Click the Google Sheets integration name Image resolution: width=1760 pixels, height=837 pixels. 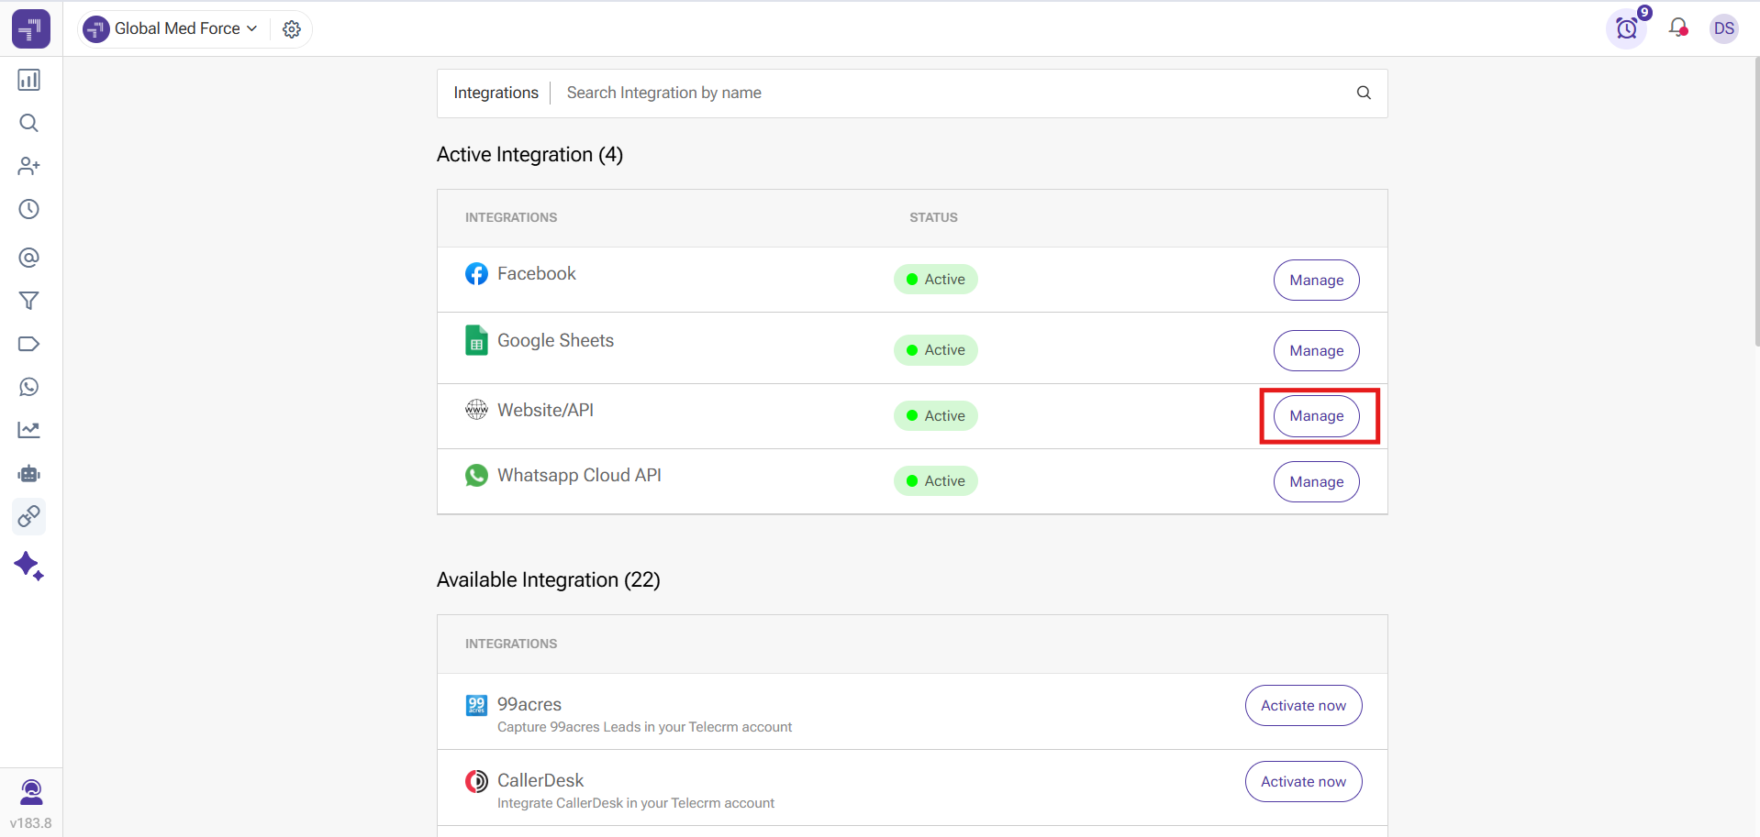(x=555, y=340)
